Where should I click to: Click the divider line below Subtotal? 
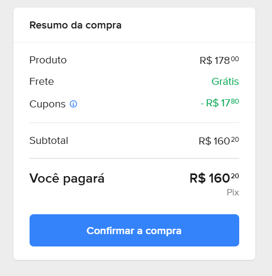134,158
